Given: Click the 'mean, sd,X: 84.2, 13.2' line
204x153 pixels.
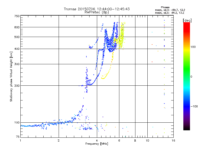Looking at the screenshot, I should (170, 13).
